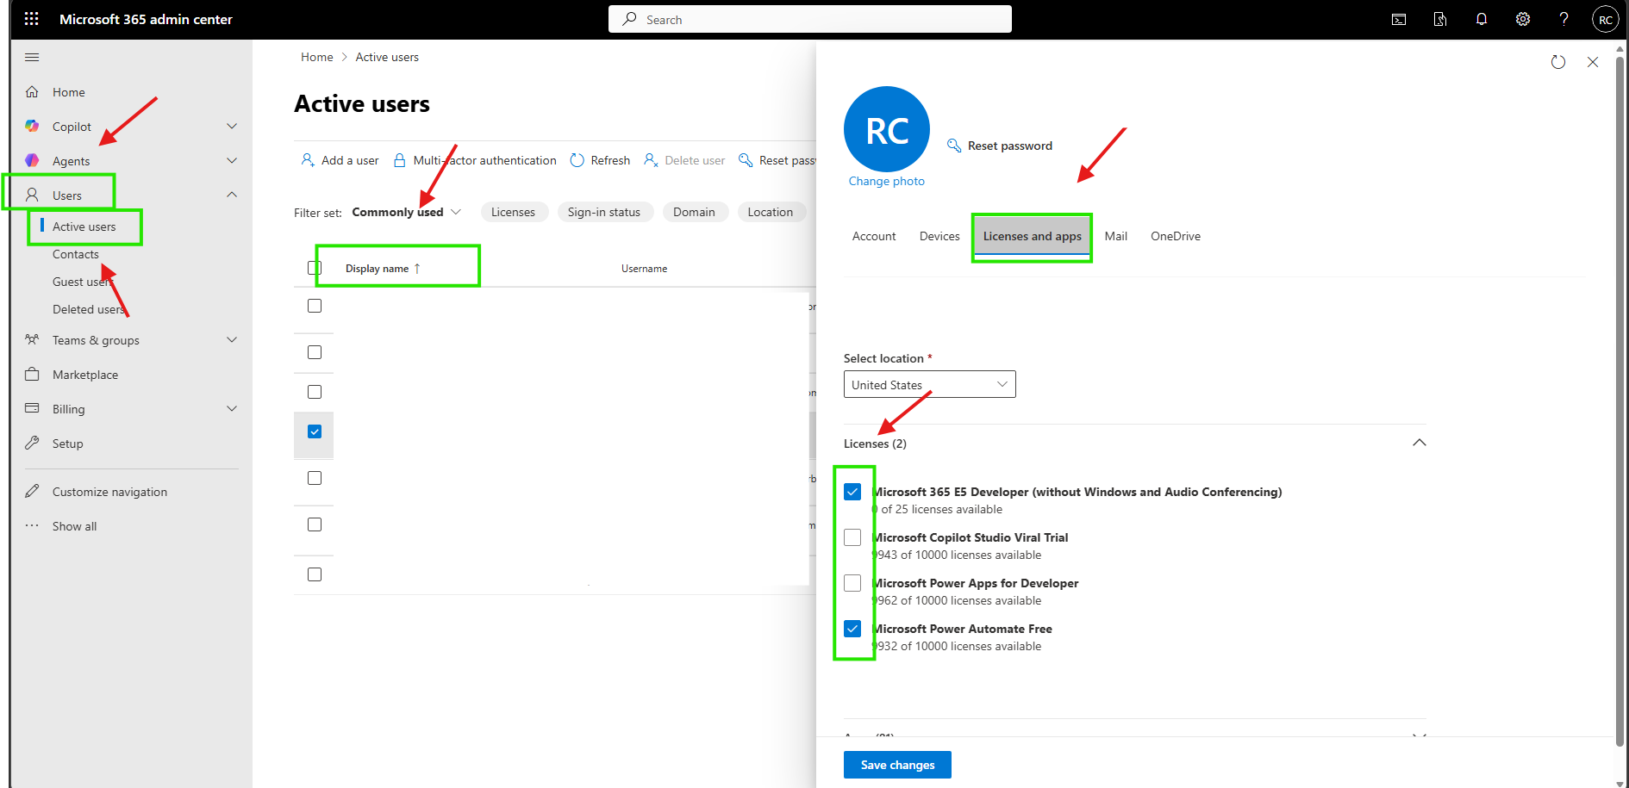Image resolution: width=1629 pixels, height=788 pixels.
Task: Click the top Search box
Action: [810, 19]
